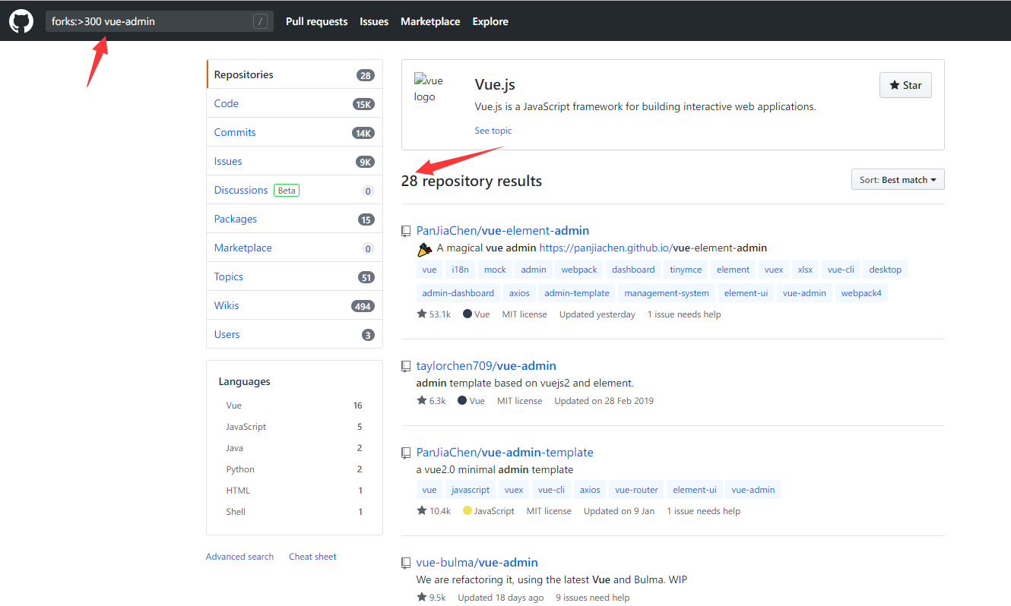This screenshot has width=1011, height=606.
Task: Select Users results in sidebar
Action: tap(294, 334)
